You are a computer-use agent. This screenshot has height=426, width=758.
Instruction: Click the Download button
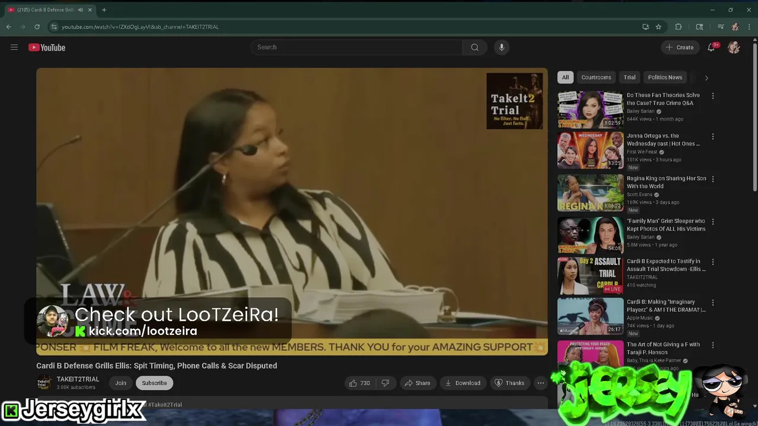[x=463, y=383]
